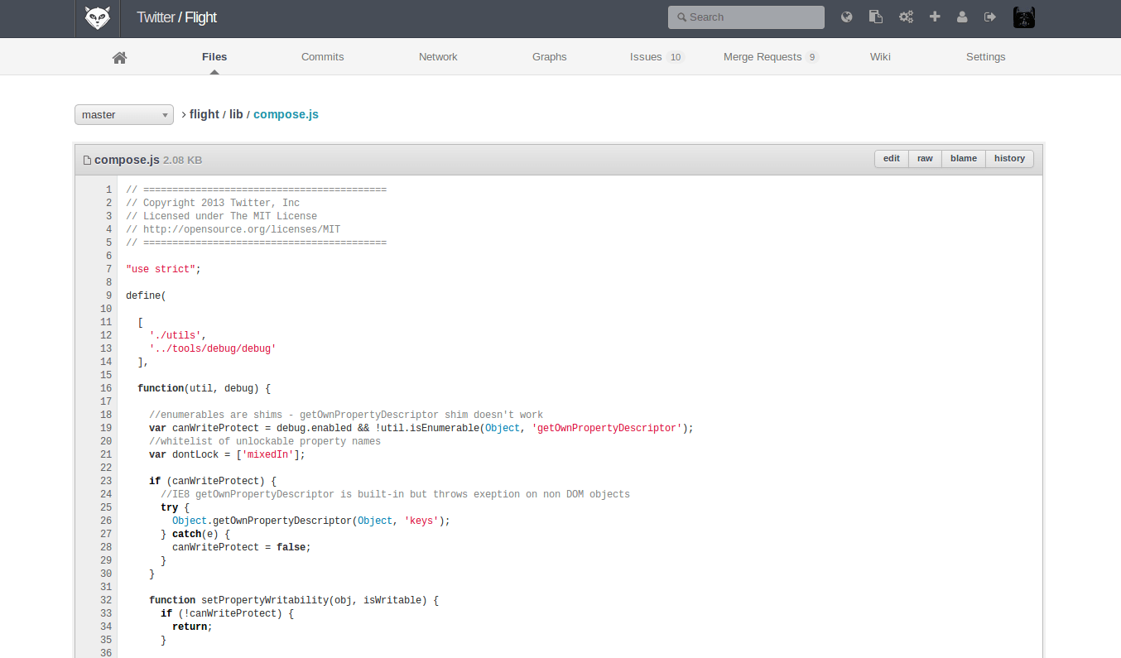The height and width of the screenshot is (658, 1121).
Task: Click line number 1
Action: pos(108,190)
